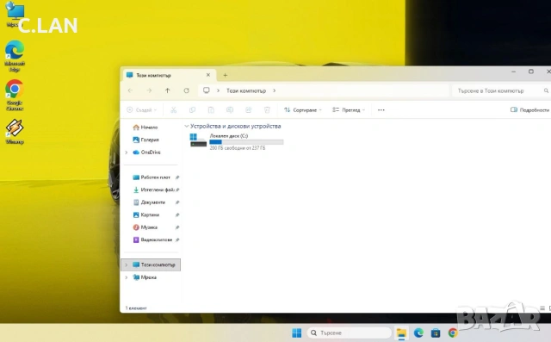Open Microsoft Edge desktop shortcut
Image resolution: width=551 pixels, height=342 pixels.
(15, 56)
